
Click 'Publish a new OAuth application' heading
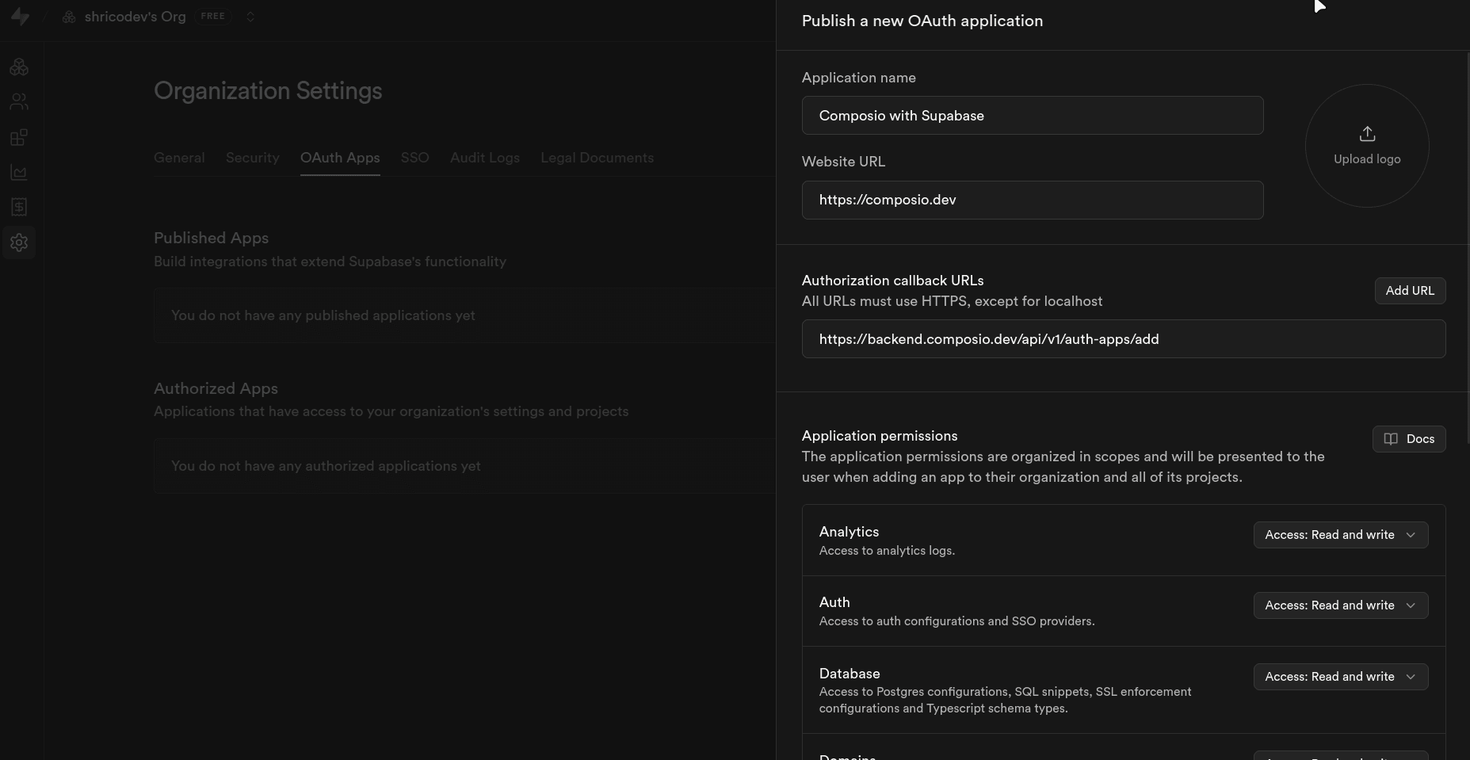[922, 21]
